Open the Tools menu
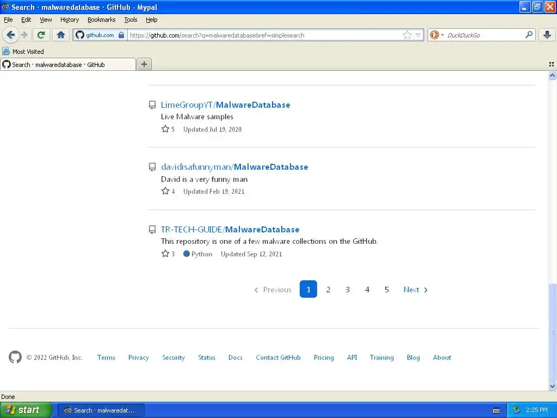Image resolution: width=557 pixels, height=418 pixels. coord(131,20)
